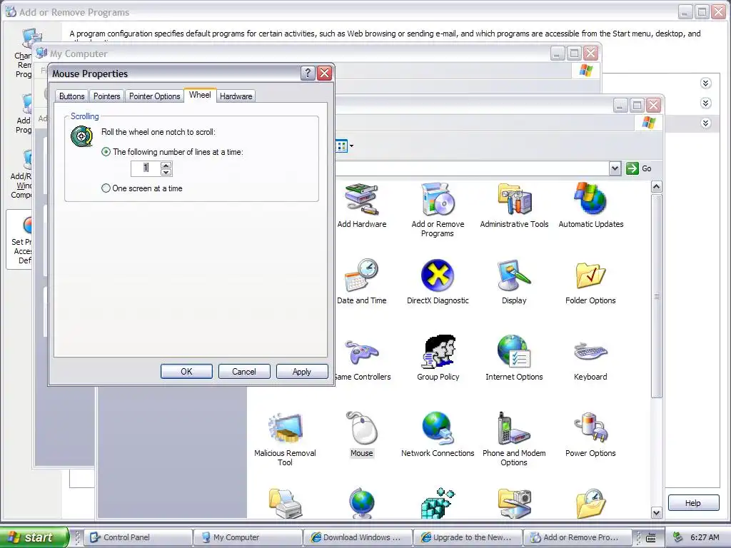Switch to the Pointer Options tab
This screenshot has width=731, height=548.
point(154,96)
